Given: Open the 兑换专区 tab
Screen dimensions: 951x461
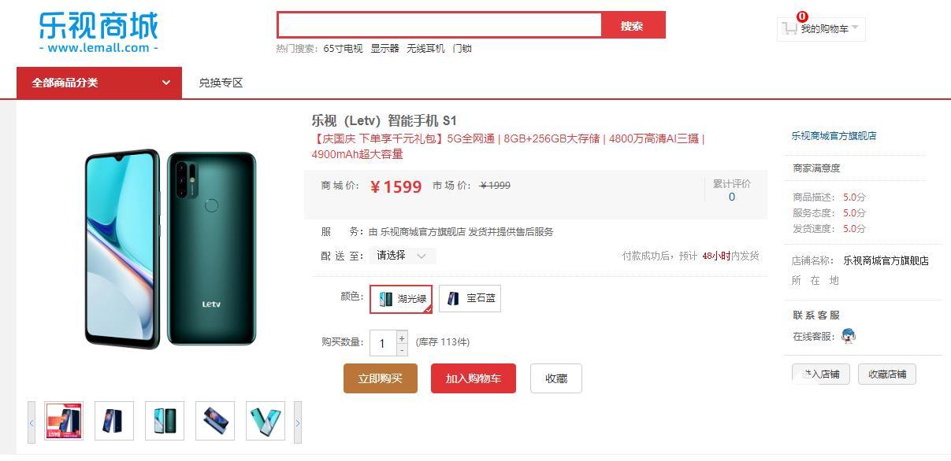Looking at the screenshot, I should [x=221, y=83].
